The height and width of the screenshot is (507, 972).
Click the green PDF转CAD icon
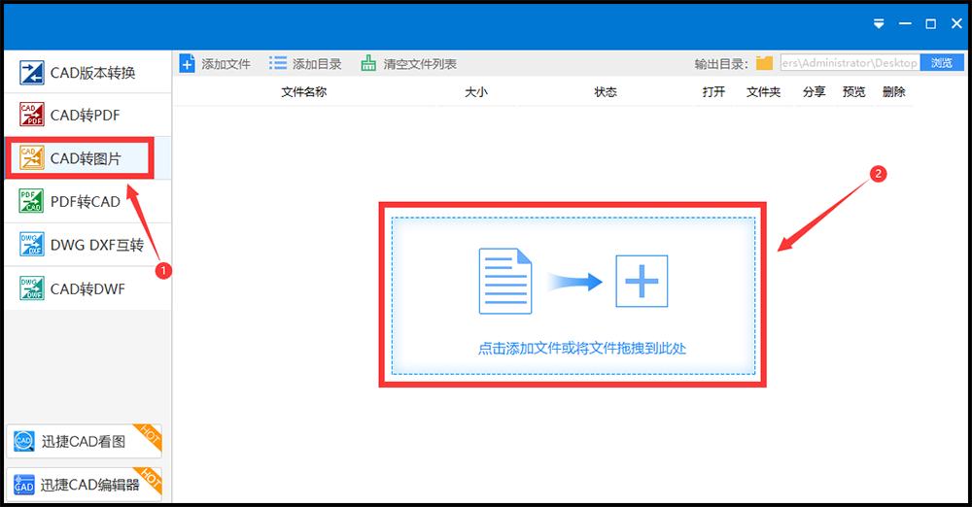[x=32, y=201]
